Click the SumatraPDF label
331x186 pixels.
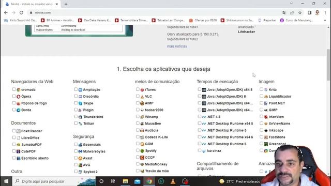pyautogui.click(x=32, y=145)
